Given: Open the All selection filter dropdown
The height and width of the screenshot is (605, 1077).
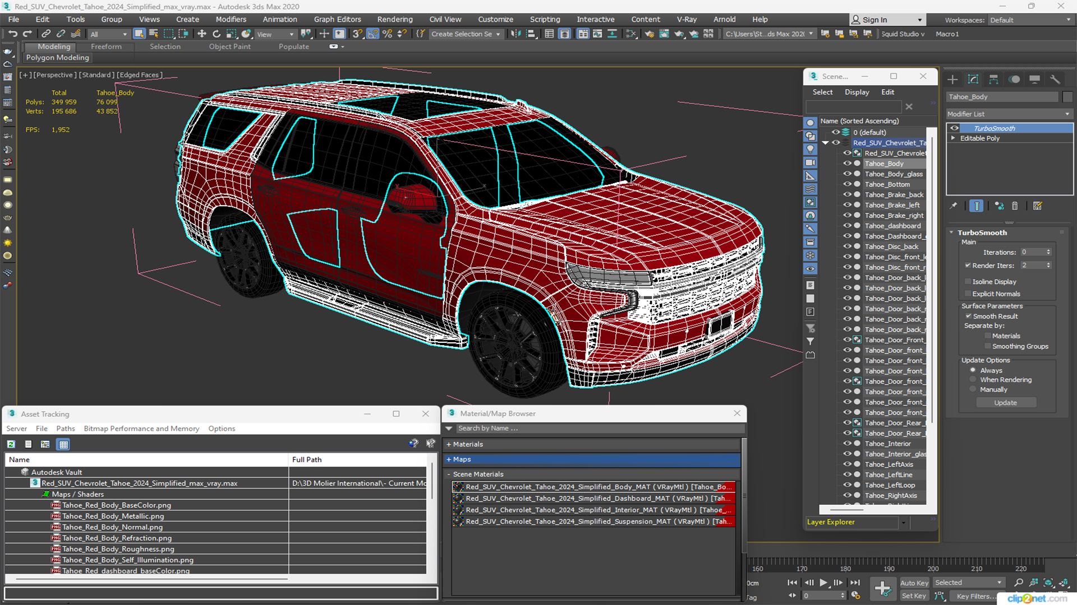Looking at the screenshot, I should [x=109, y=34].
